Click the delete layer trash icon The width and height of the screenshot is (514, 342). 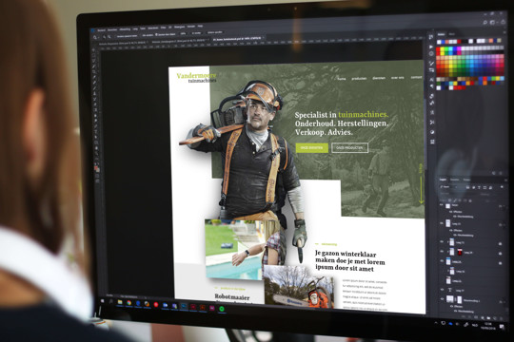pyautogui.click(x=502, y=318)
